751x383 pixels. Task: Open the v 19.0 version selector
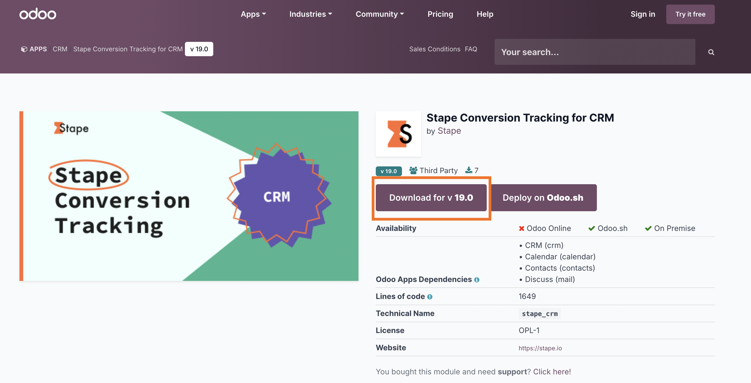click(x=199, y=49)
